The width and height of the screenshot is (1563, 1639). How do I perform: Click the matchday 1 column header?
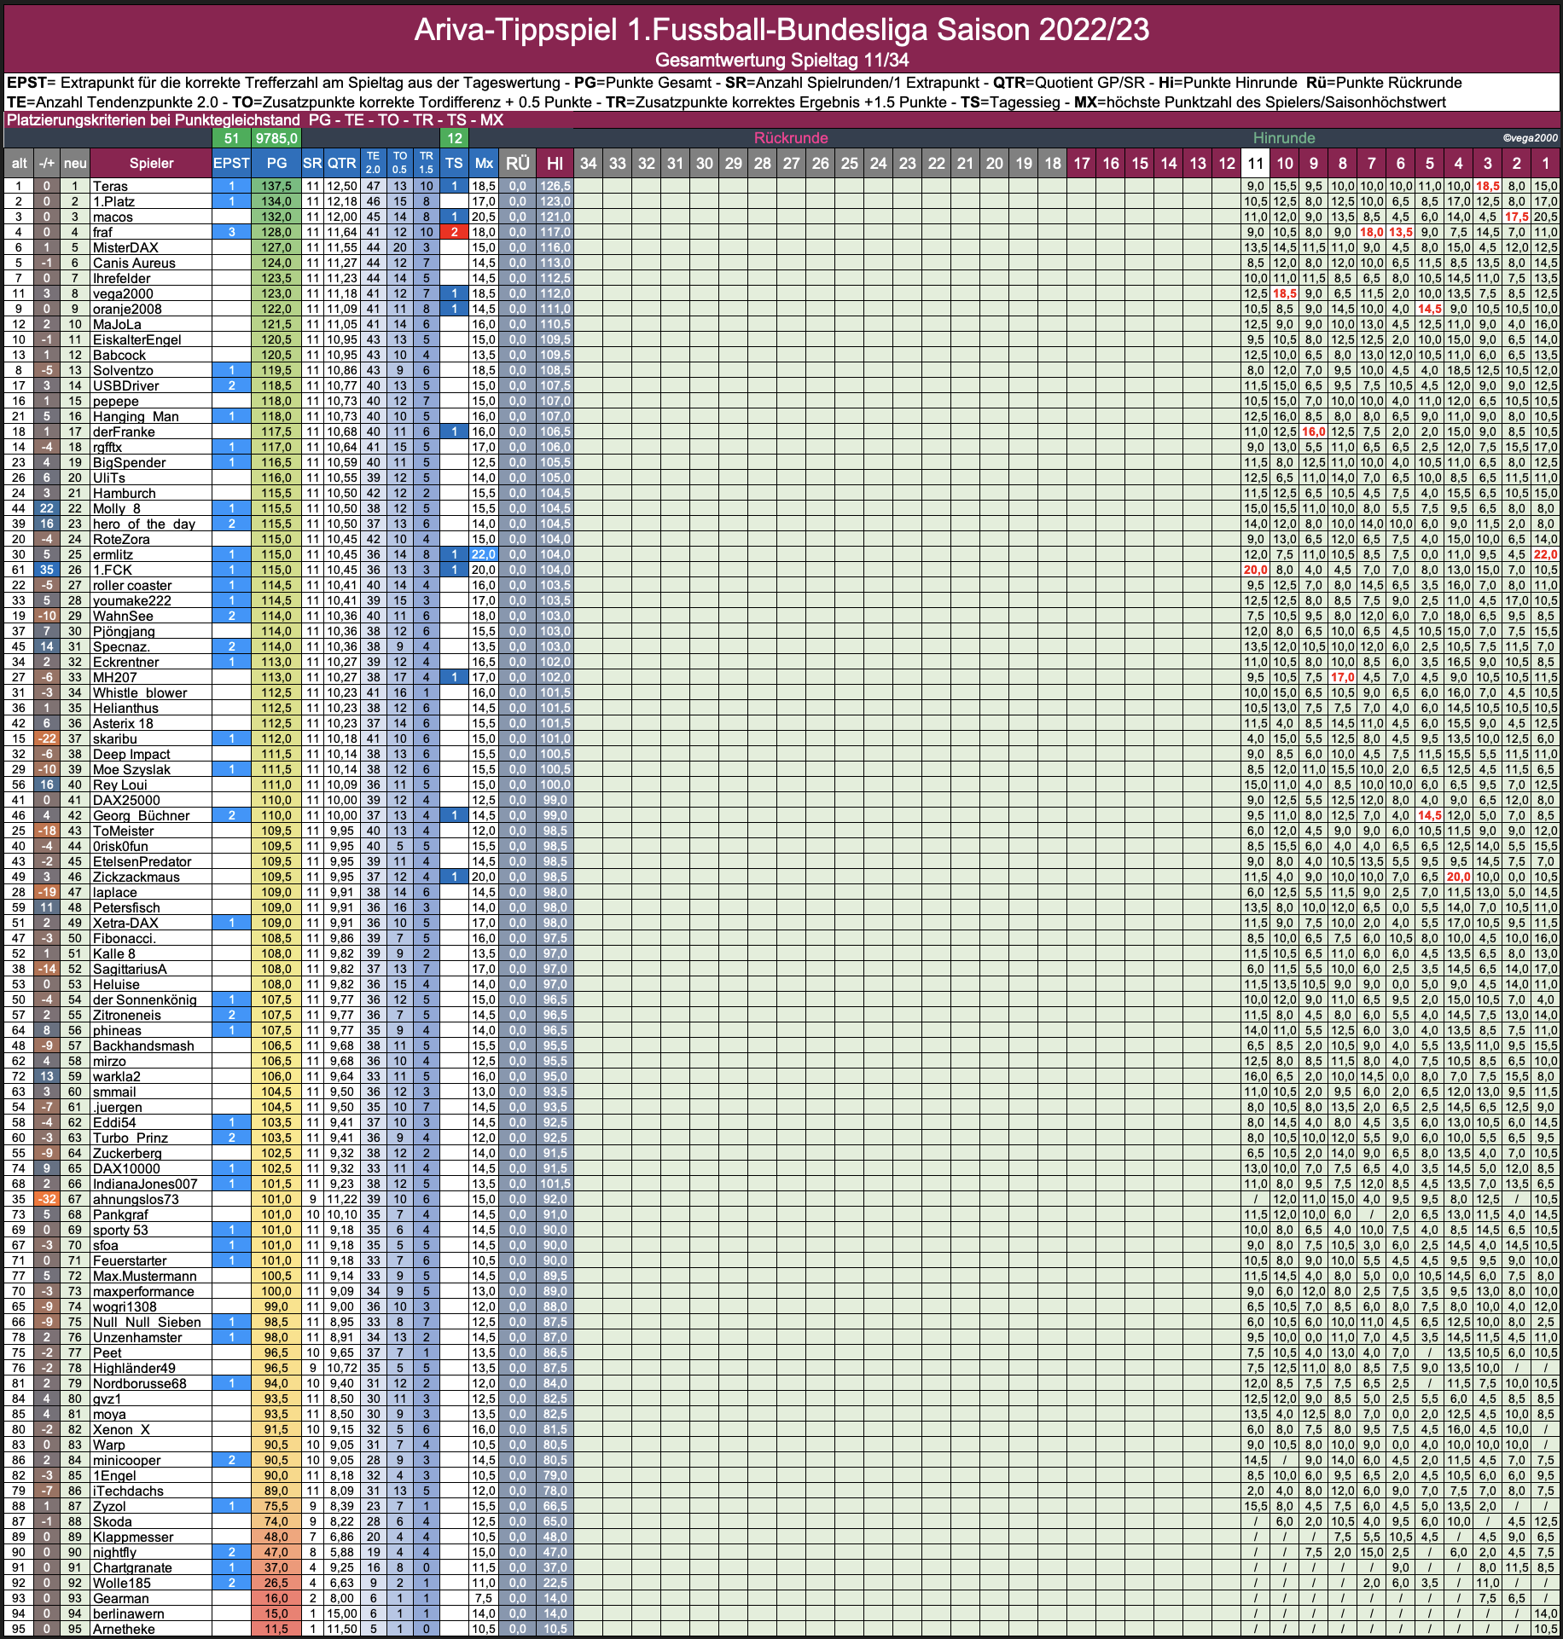click(1545, 163)
